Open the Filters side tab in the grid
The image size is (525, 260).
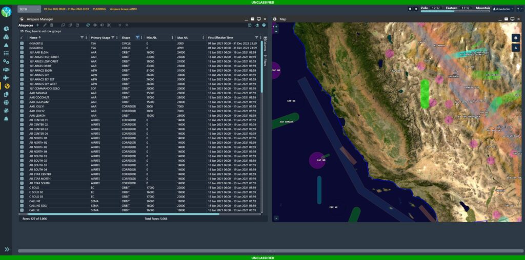(265, 60)
